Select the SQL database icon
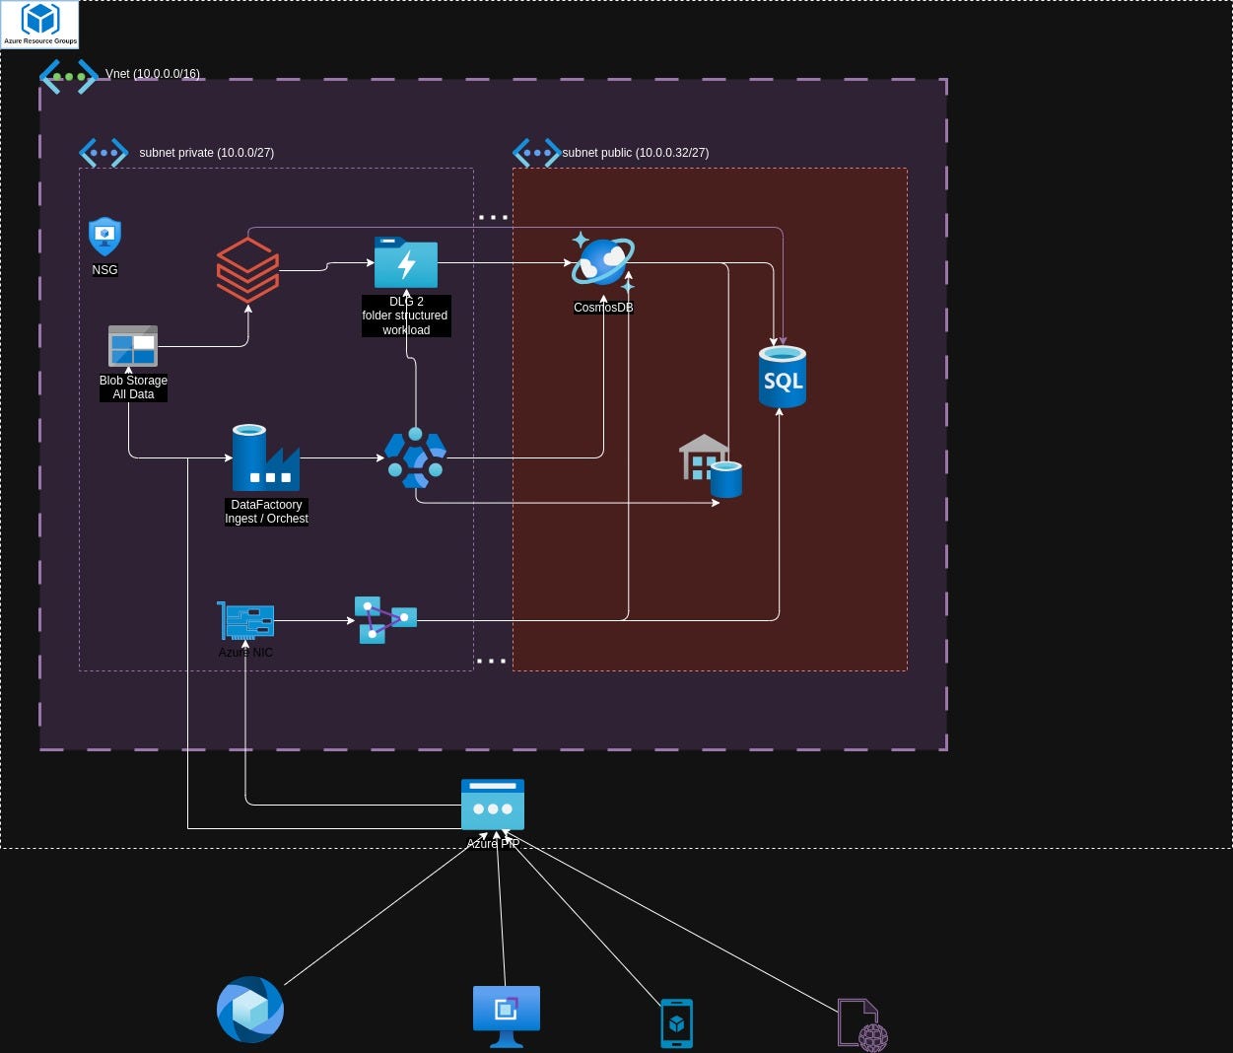This screenshot has width=1233, height=1053. (782, 376)
